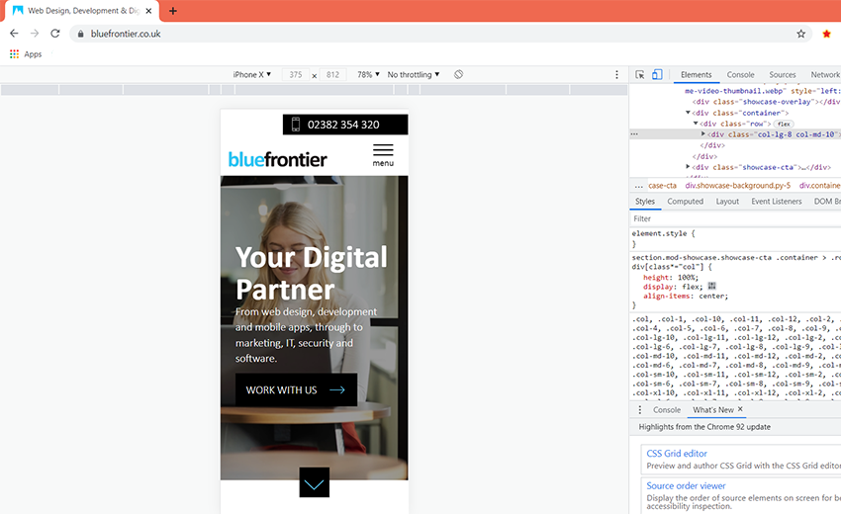The height and width of the screenshot is (514, 841).
Task: Switch to the drawer Console tab
Action: pos(667,409)
